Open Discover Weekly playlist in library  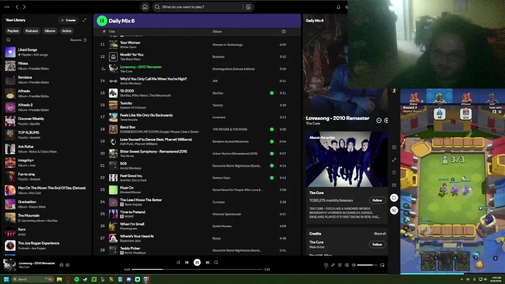pos(47,121)
